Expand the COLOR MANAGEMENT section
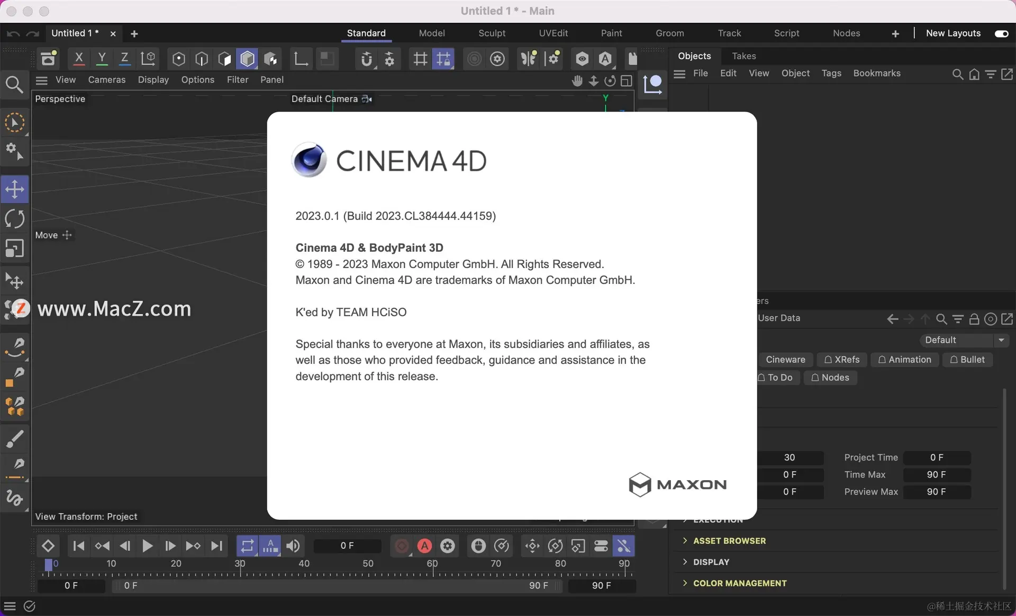 (739, 583)
